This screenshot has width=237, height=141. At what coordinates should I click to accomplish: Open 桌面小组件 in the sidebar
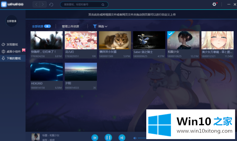click(12, 52)
